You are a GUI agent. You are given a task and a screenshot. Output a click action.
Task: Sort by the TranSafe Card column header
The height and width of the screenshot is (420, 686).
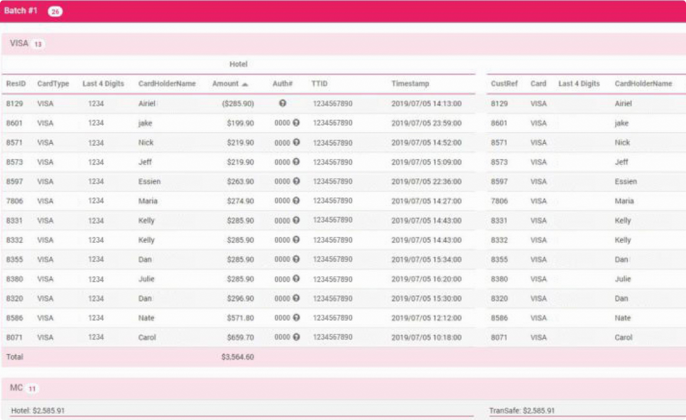pos(538,83)
